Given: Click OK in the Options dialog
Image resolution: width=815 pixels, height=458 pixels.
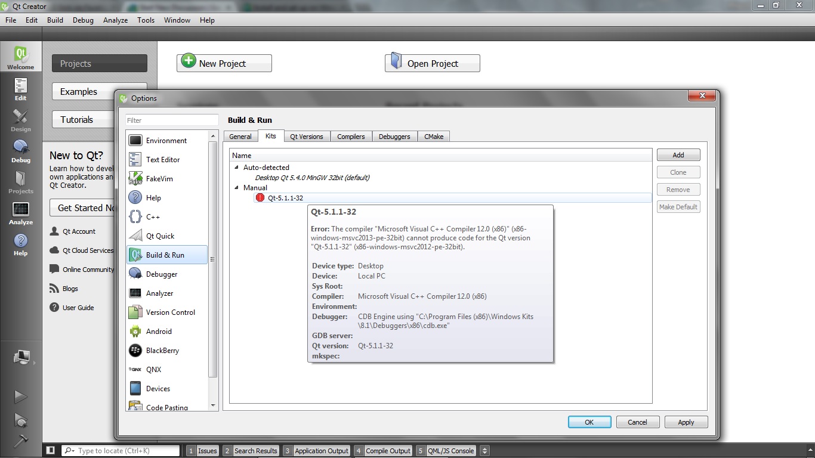Looking at the screenshot, I should 589,422.
